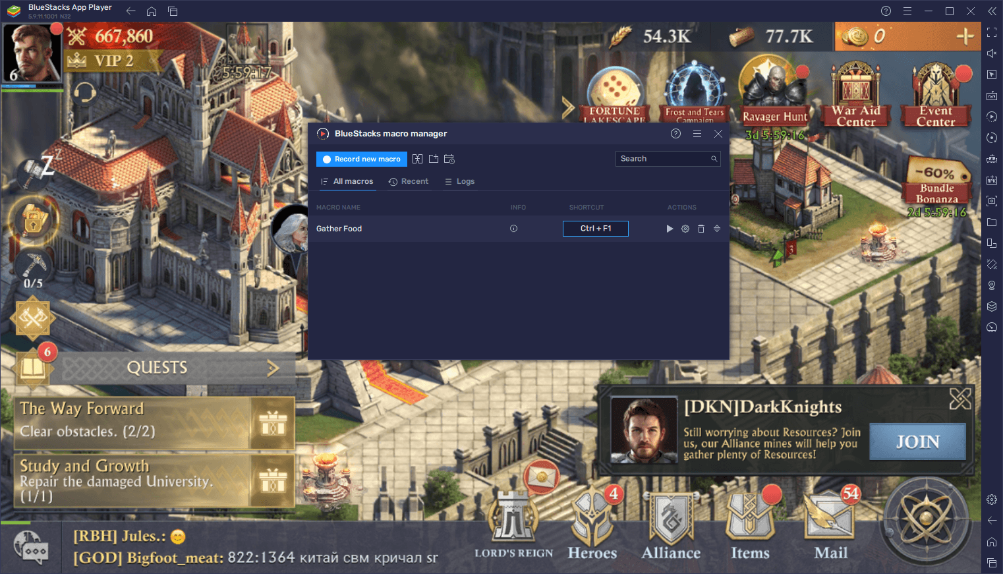Open VIP 2 badge
The image size is (1003, 574).
[x=113, y=61]
